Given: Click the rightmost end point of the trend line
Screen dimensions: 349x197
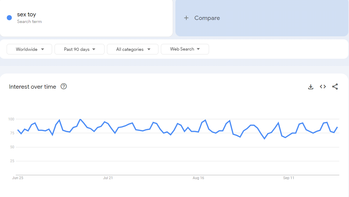Looking at the screenshot, I should [337, 127].
